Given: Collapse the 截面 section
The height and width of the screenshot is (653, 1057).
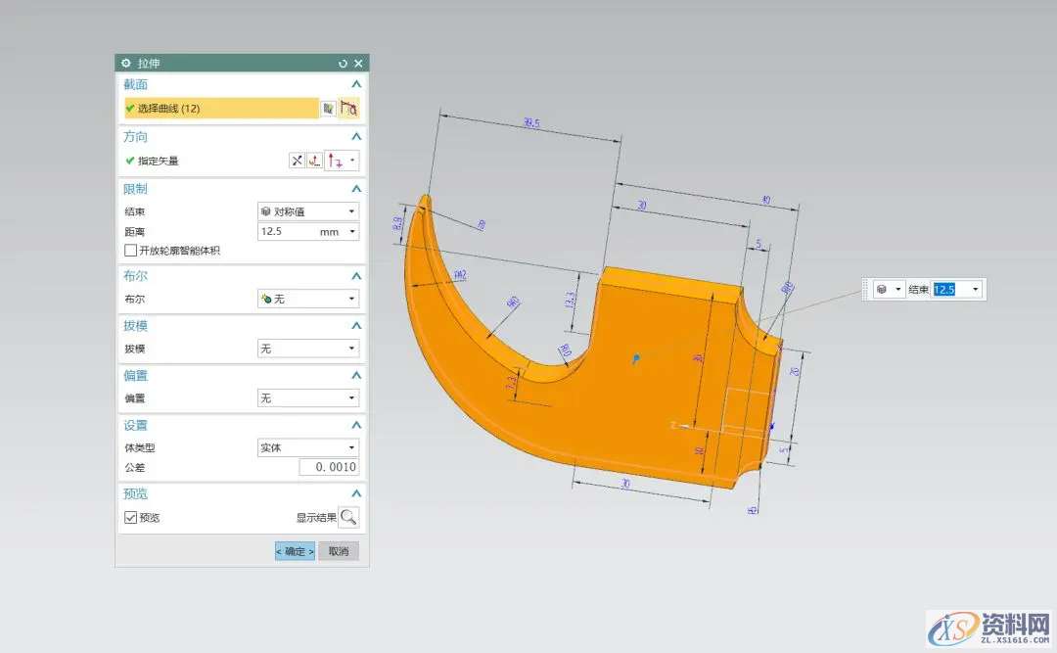Looking at the screenshot, I should tap(356, 85).
